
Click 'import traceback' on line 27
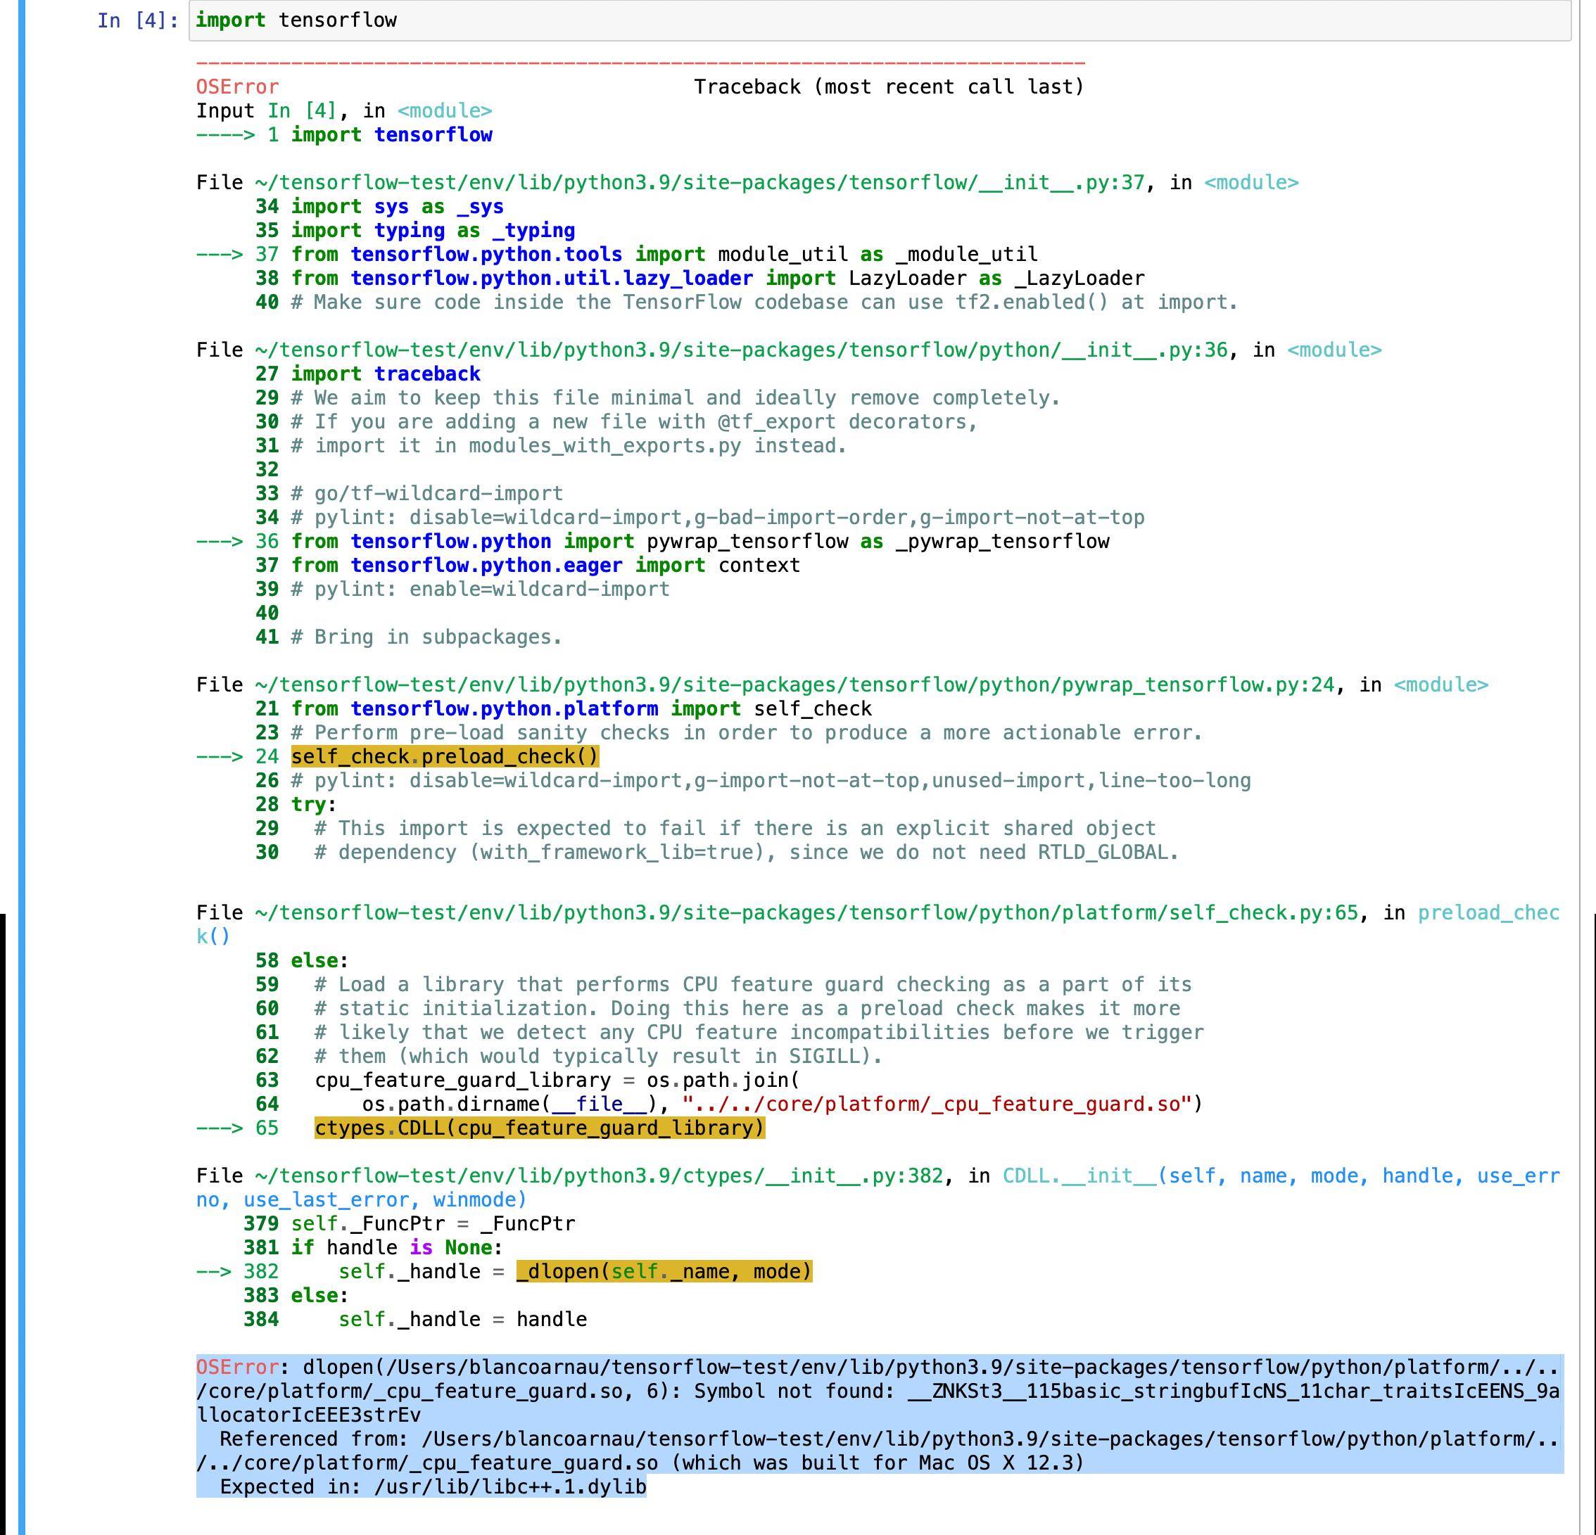click(x=385, y=374)
